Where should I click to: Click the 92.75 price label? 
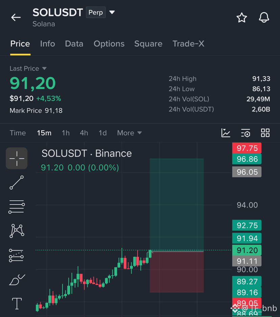pos(247,225)
